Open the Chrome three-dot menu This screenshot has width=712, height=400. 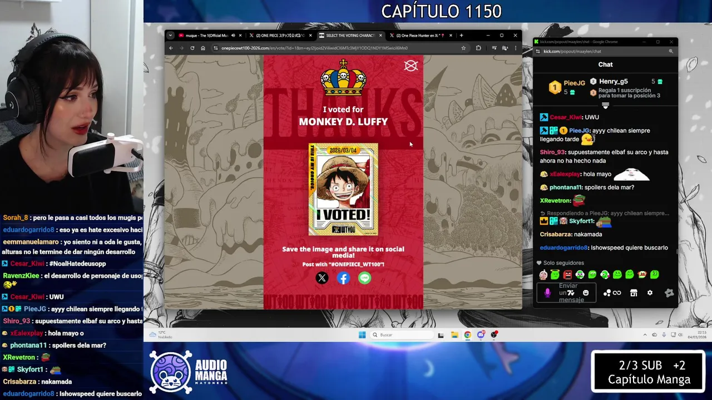516,48
